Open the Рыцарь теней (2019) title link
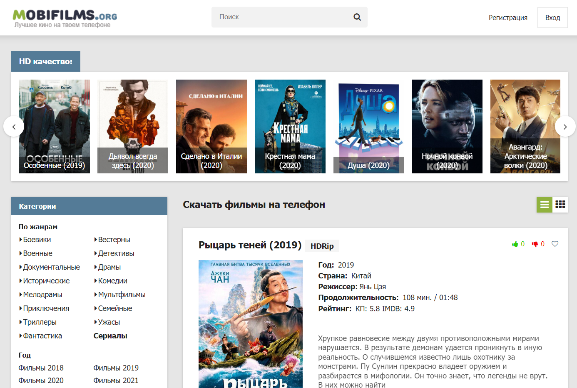The height and width of the screenshot is (388, 577). pos(250,245)
